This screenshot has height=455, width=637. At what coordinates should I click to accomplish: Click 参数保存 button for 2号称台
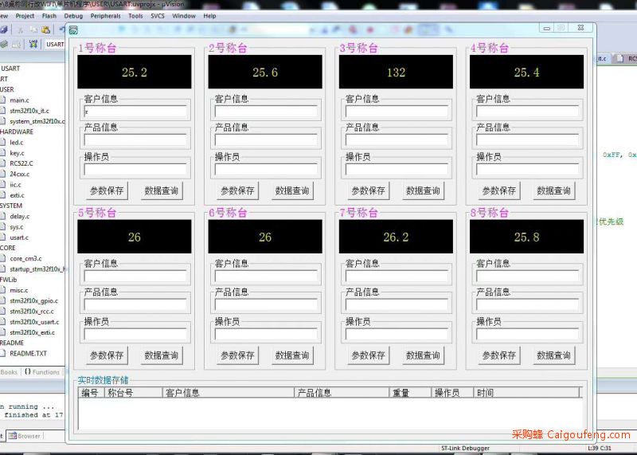click(237, 190)
